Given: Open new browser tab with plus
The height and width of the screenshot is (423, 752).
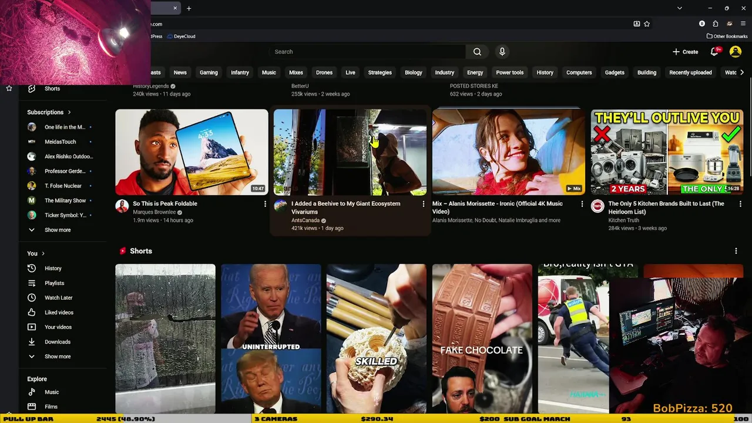Looking at the screenshot, I should (x=189, y=8).
